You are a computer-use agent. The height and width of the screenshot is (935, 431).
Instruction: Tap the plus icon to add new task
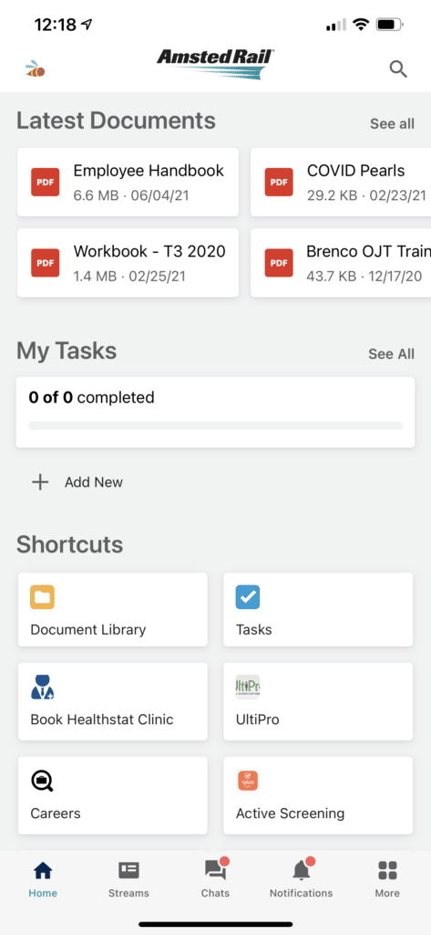40,482
